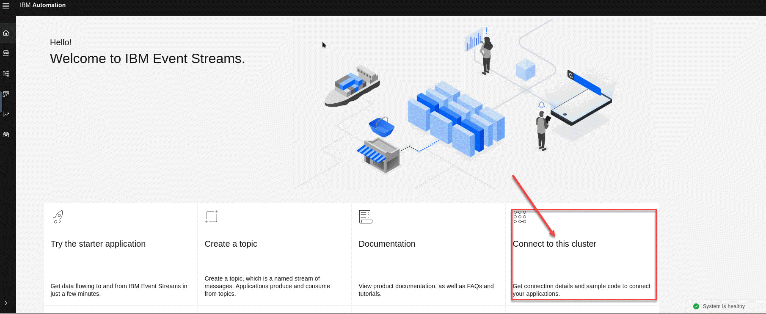Go to Home in the sidebar

click(x=6, y=33)
